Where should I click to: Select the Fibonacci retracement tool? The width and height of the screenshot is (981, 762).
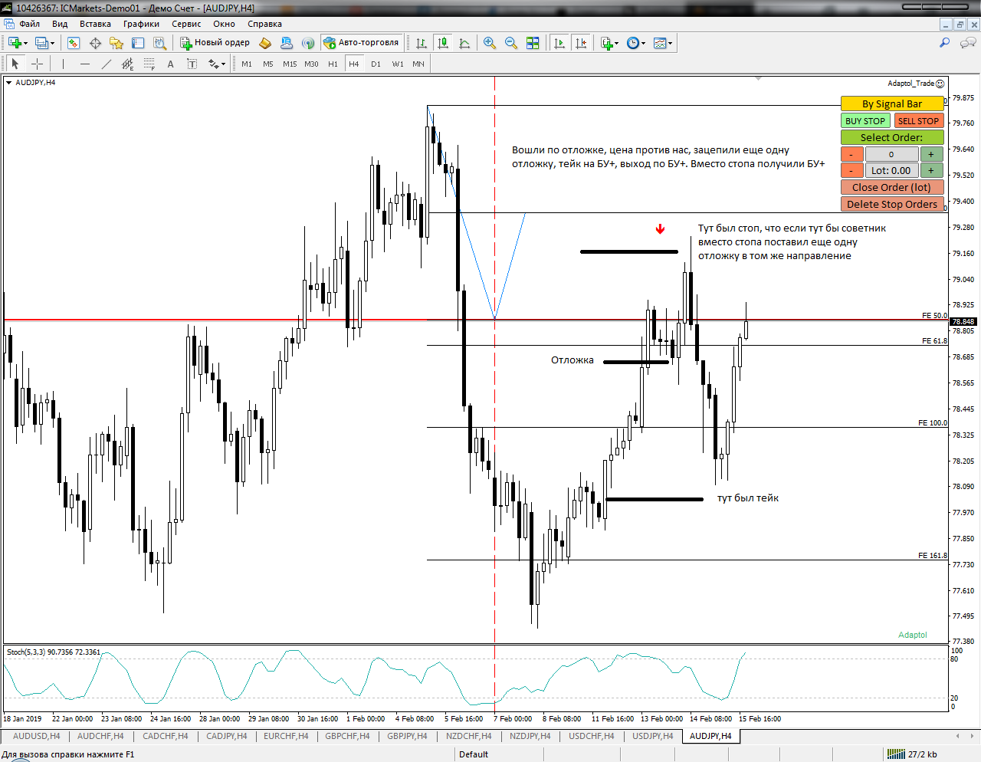coord(149,64)
